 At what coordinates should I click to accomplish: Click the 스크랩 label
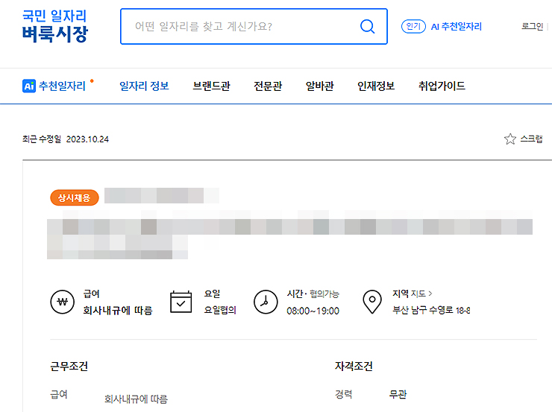532,139
